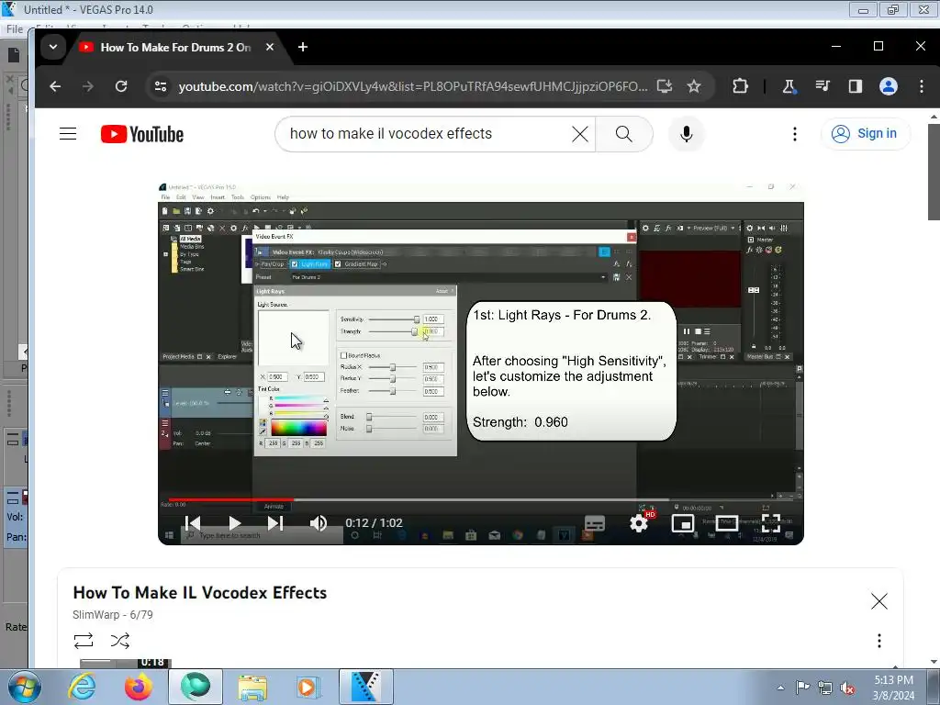Viewport: 940px width, 705px height.
Task: Launch Firefox from the taskbar
Action: click(x=138, y=687)
